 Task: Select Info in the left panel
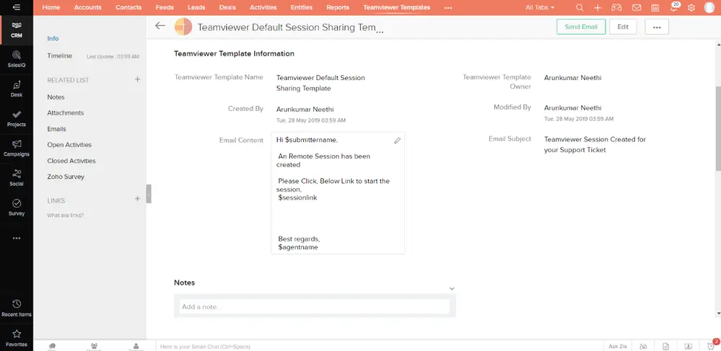point(53,39)
